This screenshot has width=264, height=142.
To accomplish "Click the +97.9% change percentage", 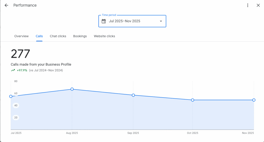I will pos(22,70).
